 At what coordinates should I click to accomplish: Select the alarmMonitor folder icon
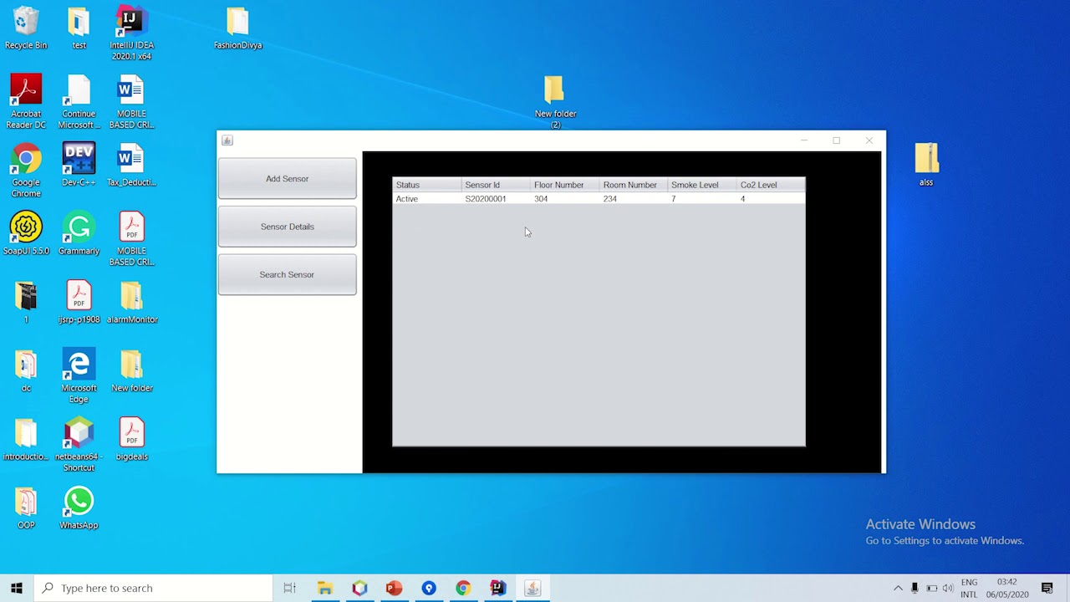pos(131,302)
